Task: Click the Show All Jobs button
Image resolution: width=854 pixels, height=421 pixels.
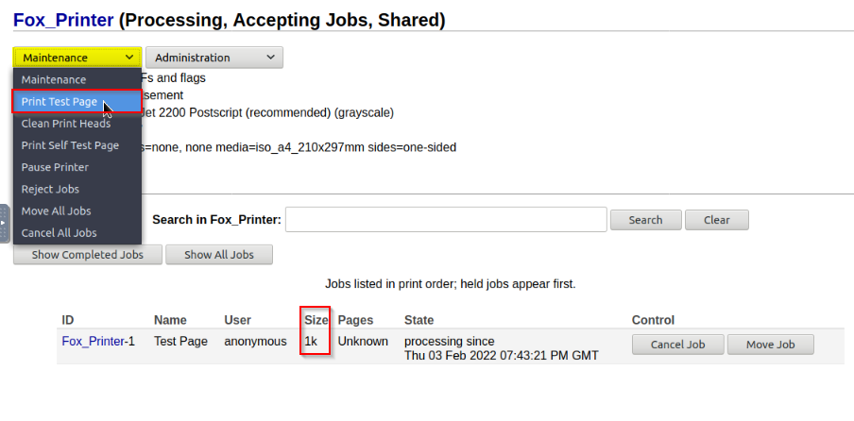Action: [x=219, y=255]
